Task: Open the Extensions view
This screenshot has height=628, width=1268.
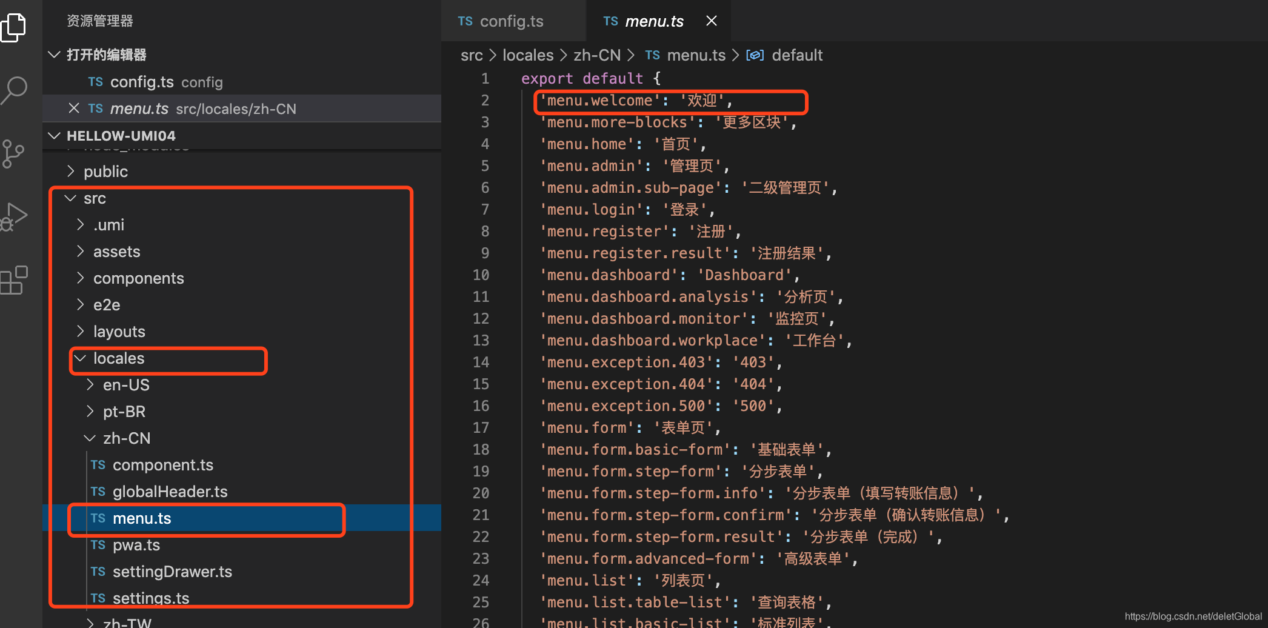Action: [13, 280]
